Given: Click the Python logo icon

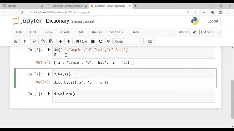Looking at the screenshot, I should pyautogui.click(x=195, y=21).
